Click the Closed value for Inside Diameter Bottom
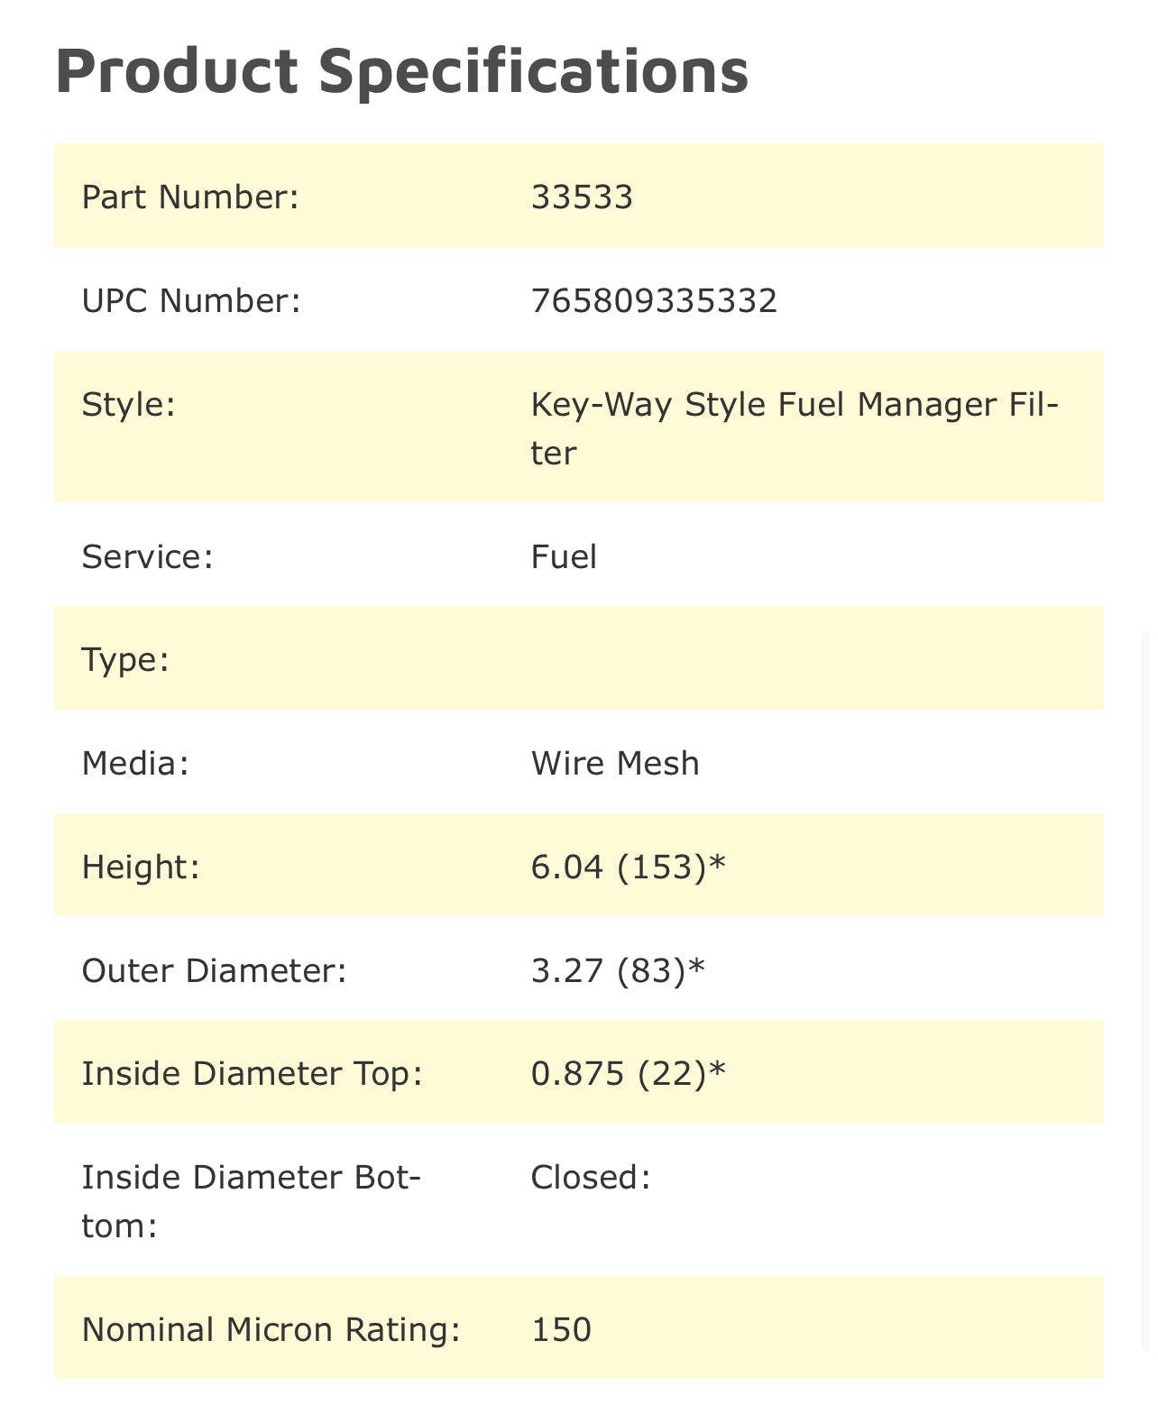 (590, 1177)
